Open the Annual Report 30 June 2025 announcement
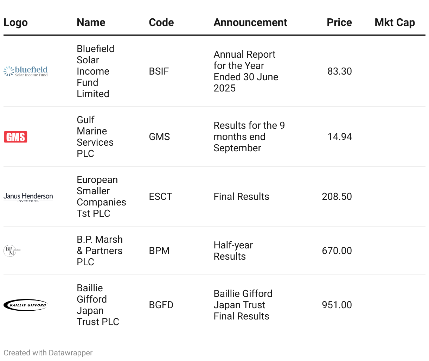 tap(246, 71)
